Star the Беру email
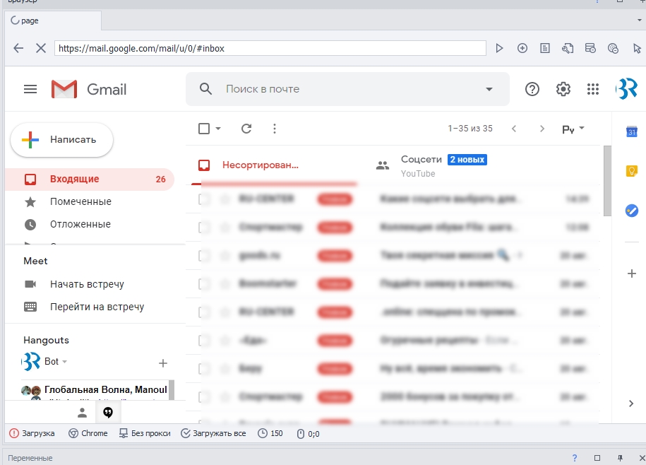 tap(225, 369)
